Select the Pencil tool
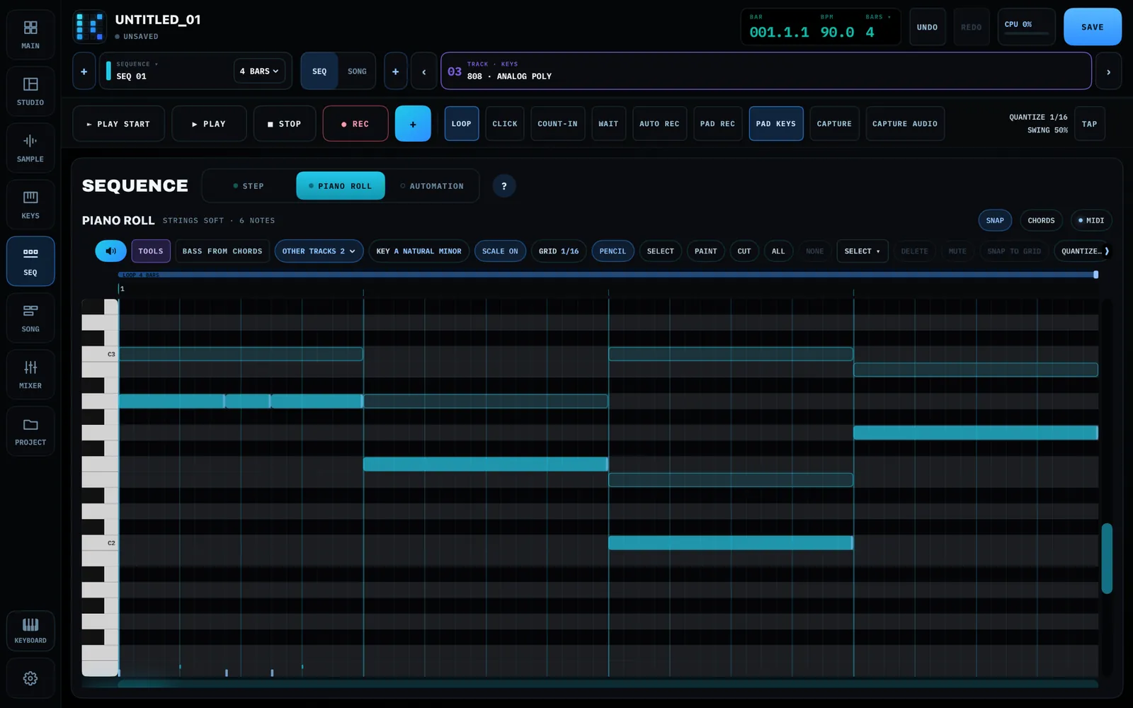This screenshot has height=708, width=1133. [613, 251]
